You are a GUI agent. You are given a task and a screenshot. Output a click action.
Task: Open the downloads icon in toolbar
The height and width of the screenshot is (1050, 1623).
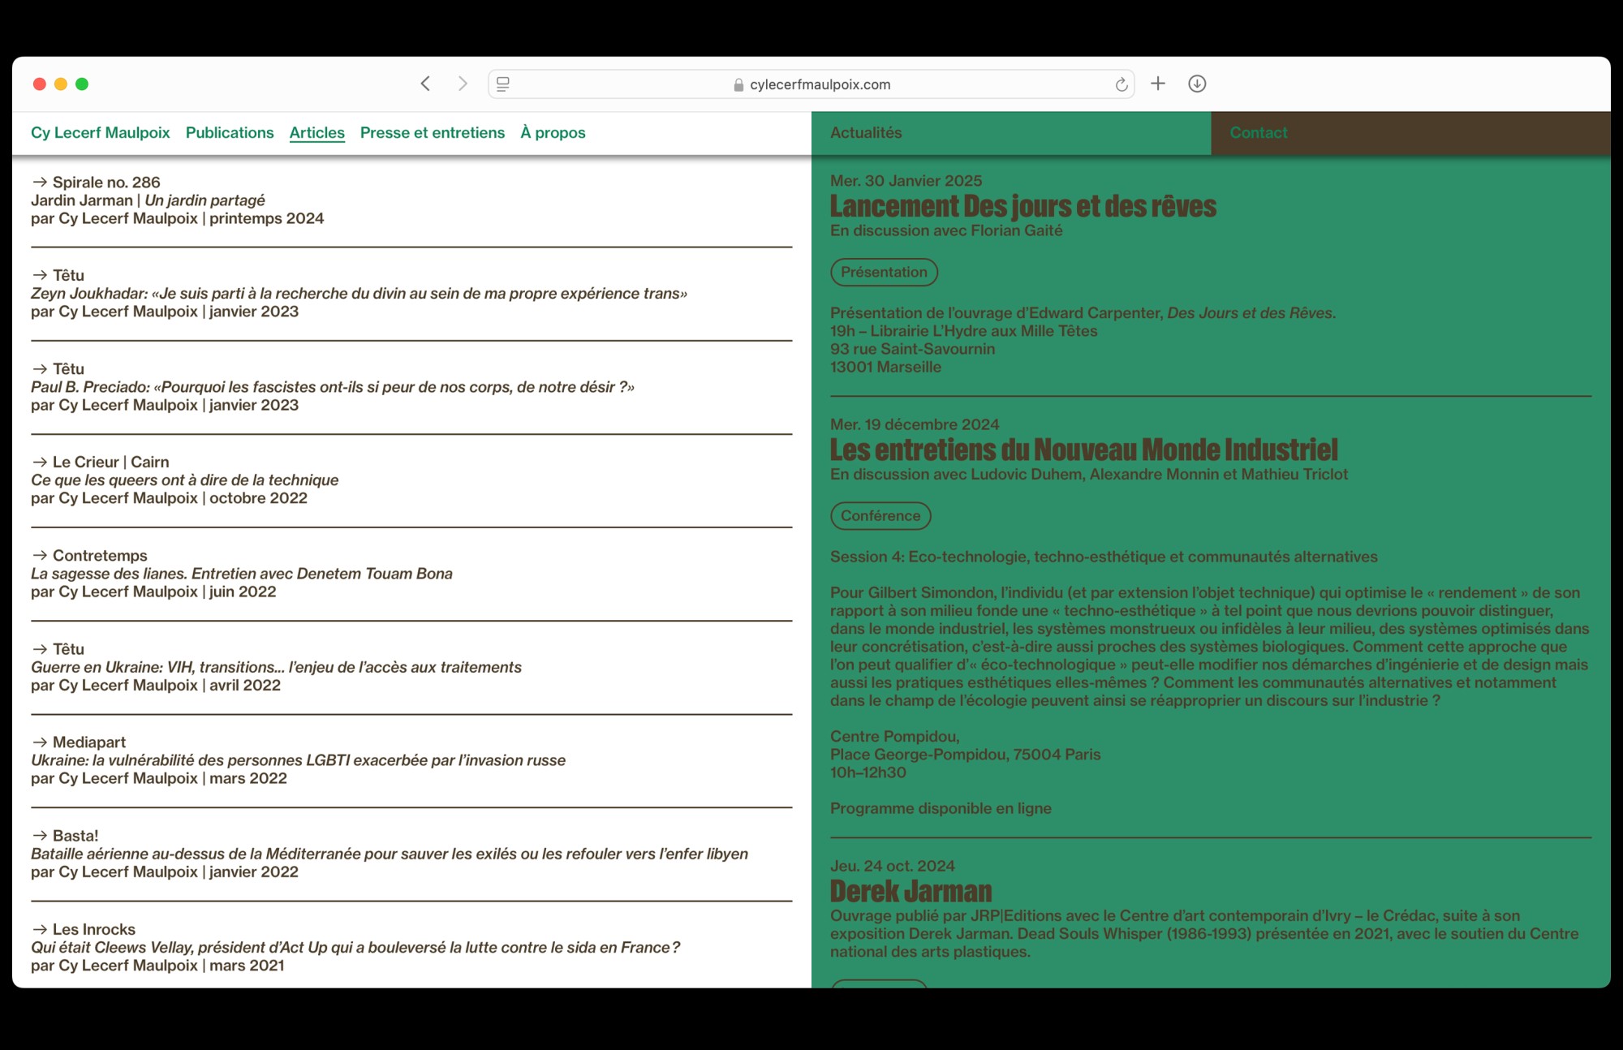tap(1197, 84)
